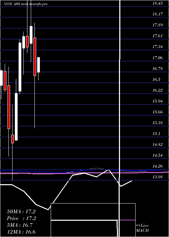Screen dimensions: 169x237
Task: Click the 12MA : 16.6 readout
Action: pyautogui.click(x=21, y=232)
